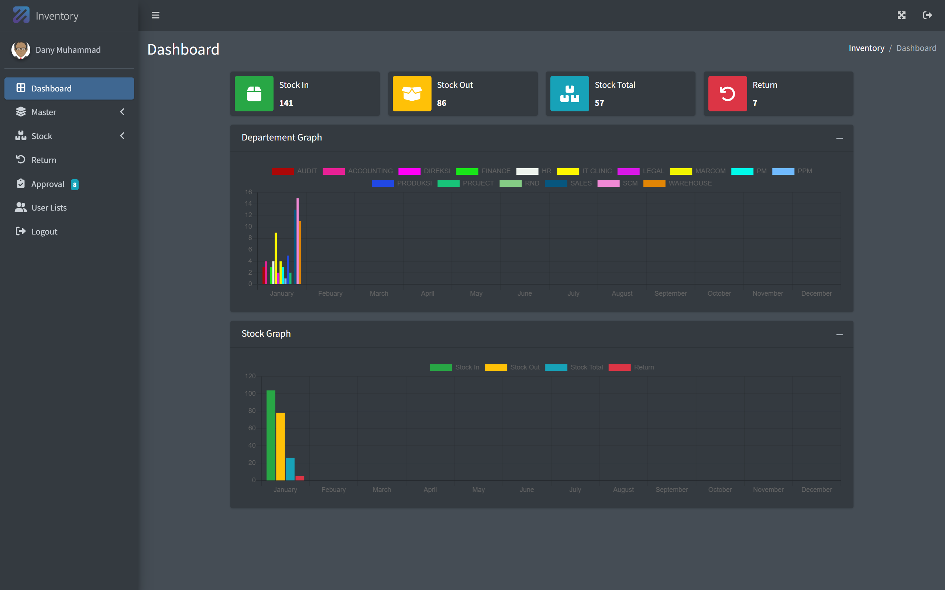Click the top-right sign out icon

click(927, 15)
